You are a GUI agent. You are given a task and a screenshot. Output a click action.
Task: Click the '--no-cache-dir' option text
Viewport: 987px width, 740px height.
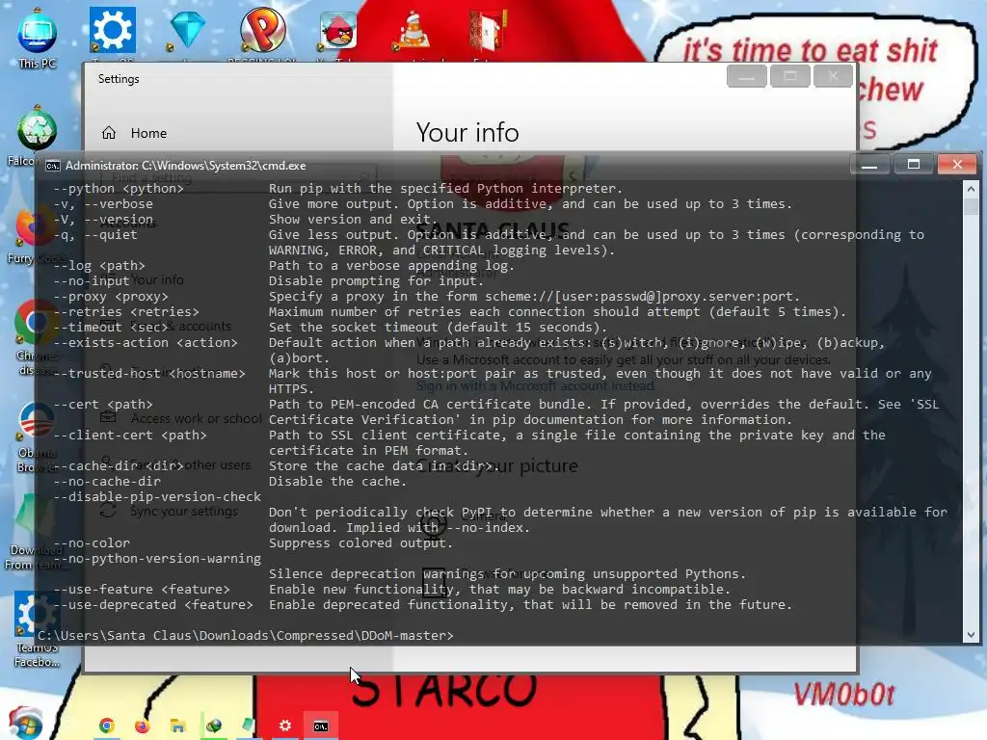107,482
